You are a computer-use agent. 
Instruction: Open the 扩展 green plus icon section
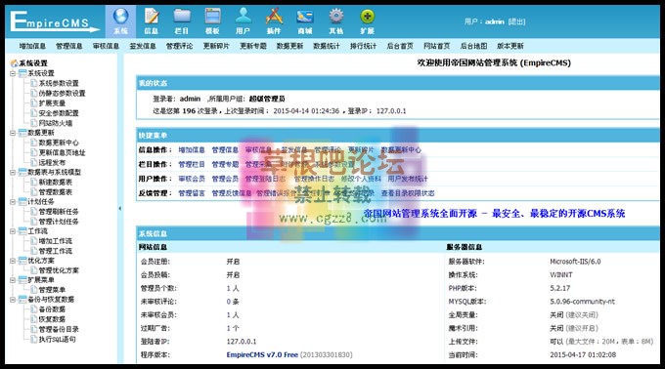click(368, 21)
